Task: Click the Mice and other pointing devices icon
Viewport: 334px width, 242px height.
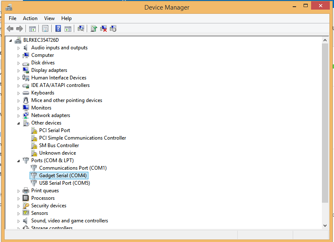Action: pos(26,100)
